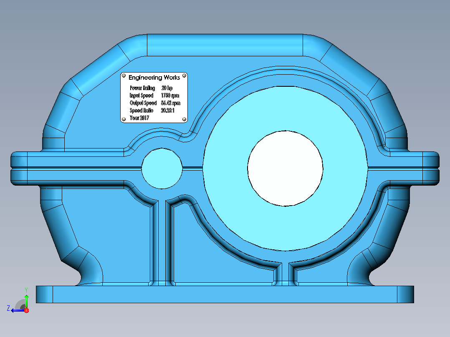450x337 pixels.
Task: Select the small input shaft bore face
Action: [162, 168]
